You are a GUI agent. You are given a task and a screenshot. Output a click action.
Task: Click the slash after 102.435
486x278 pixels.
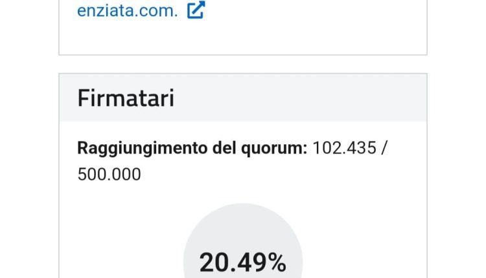(384, 147)
